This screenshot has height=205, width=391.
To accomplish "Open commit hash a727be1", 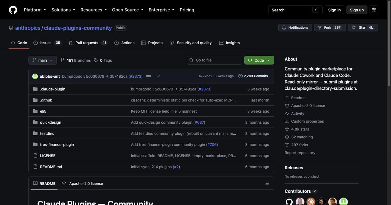I will click(x=205, y=76).
